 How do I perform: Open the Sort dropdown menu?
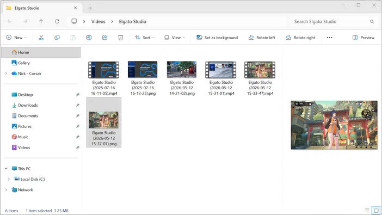[x=145, y=38]
